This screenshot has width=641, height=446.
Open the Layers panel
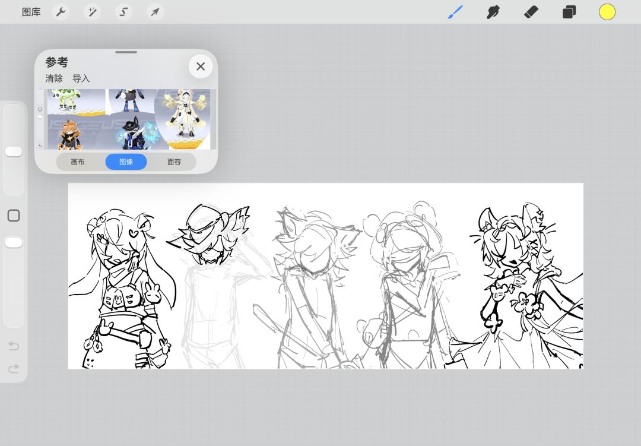[569, 12]
